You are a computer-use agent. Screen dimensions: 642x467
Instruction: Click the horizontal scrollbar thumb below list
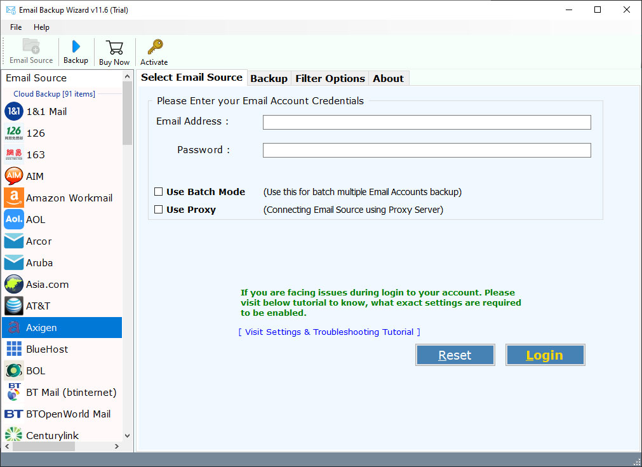pyautogui.click(x=44, y=447)
